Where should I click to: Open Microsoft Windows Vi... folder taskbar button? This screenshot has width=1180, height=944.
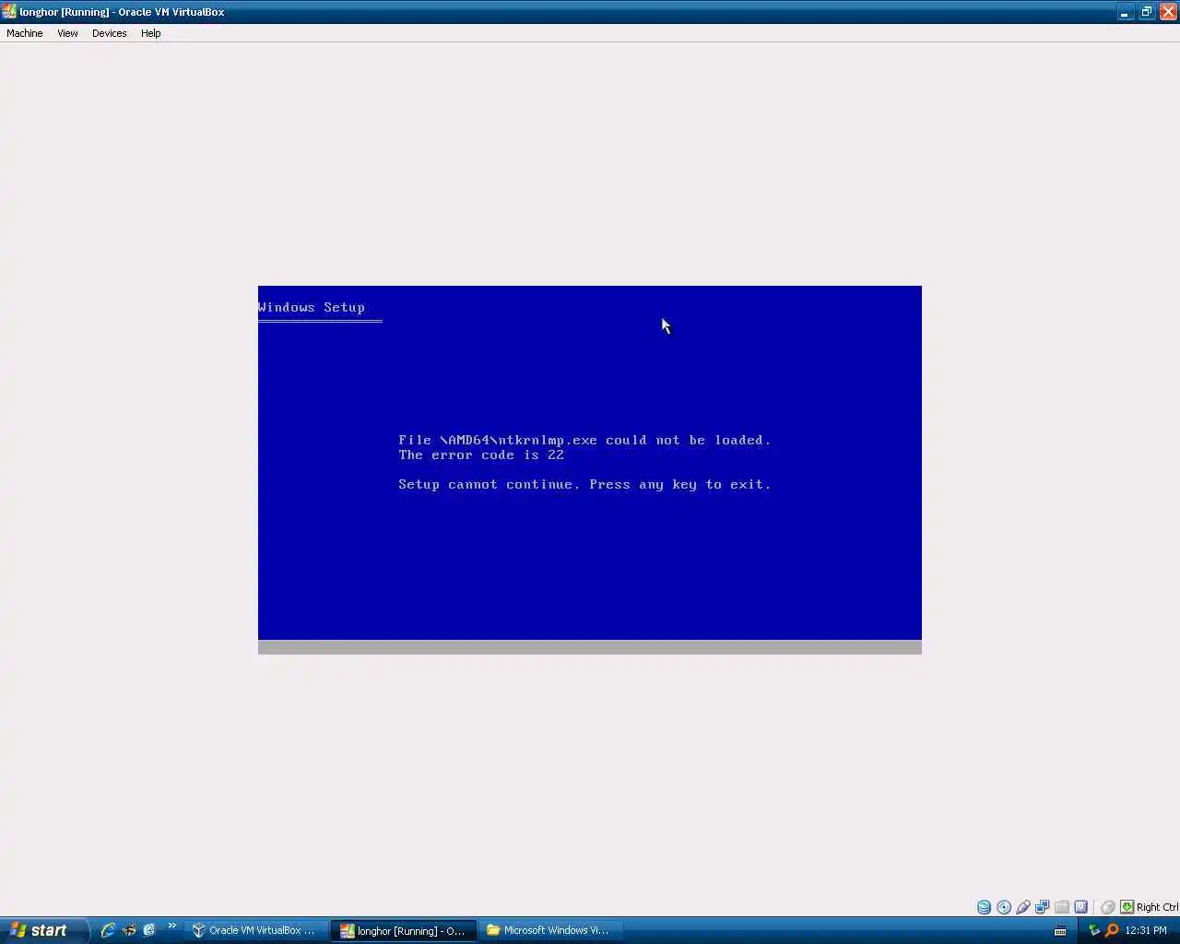(550, 930)
